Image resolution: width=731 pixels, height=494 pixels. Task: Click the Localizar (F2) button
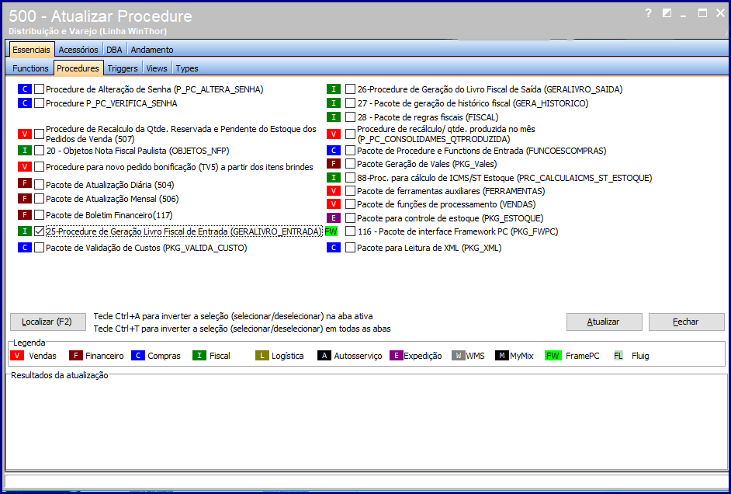47,322
